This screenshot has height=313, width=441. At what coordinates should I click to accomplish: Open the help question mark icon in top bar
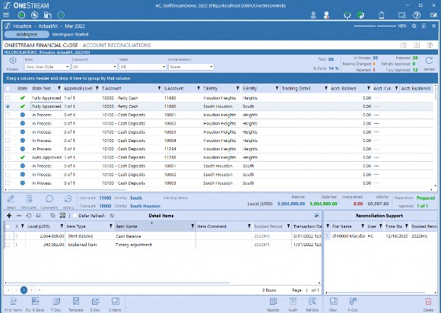(x=417, y=15)
